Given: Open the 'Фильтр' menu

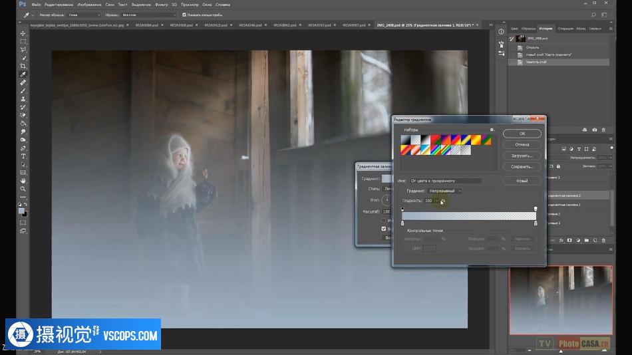Looking at the screenshot, I should (x=162, y=4).
